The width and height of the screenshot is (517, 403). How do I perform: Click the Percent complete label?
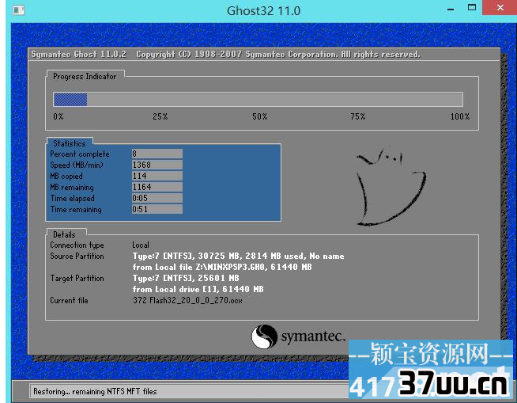coord(80,154)
